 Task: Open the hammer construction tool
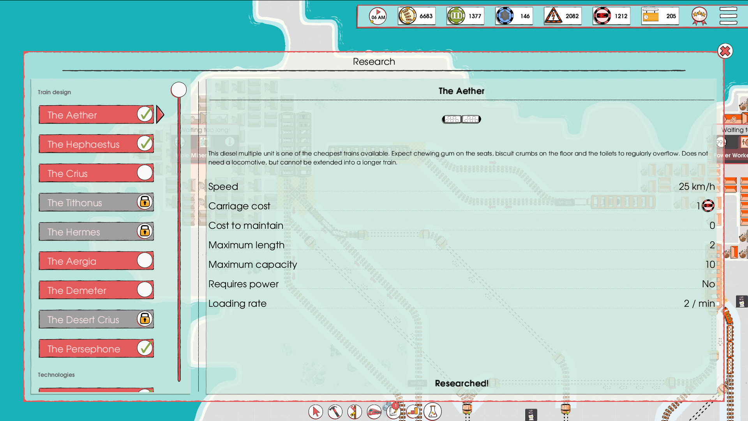(x=335, y=412)
